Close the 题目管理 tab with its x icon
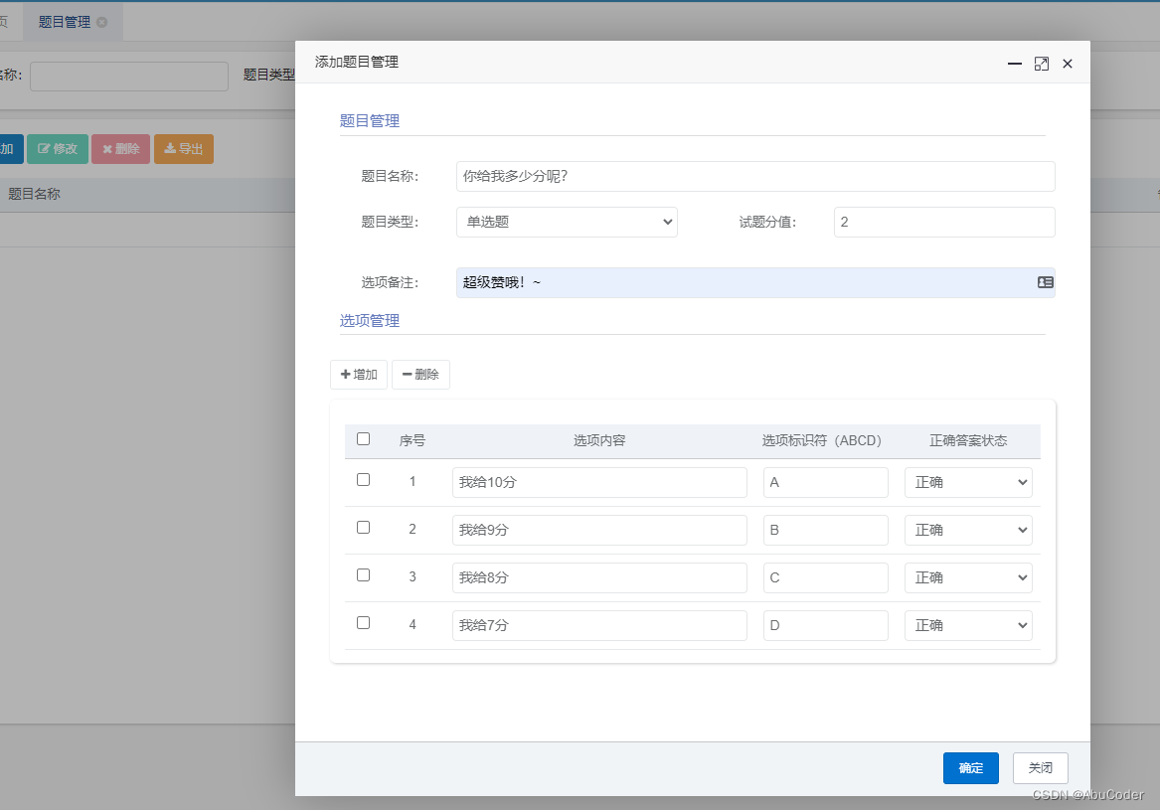This screenshot has height=810, width=1160. pos(102,22)
